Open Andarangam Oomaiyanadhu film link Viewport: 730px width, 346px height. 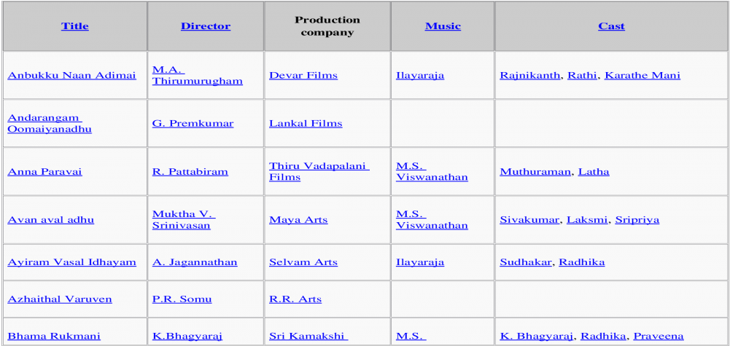[x=50, y=124]
